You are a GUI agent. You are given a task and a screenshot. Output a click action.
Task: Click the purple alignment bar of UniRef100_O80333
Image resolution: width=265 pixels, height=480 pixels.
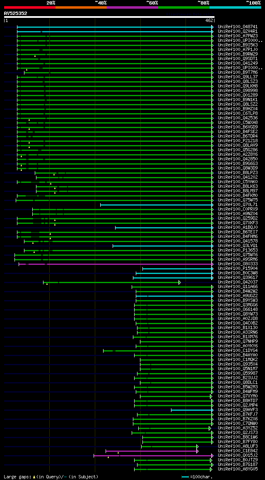coord(116,264)
